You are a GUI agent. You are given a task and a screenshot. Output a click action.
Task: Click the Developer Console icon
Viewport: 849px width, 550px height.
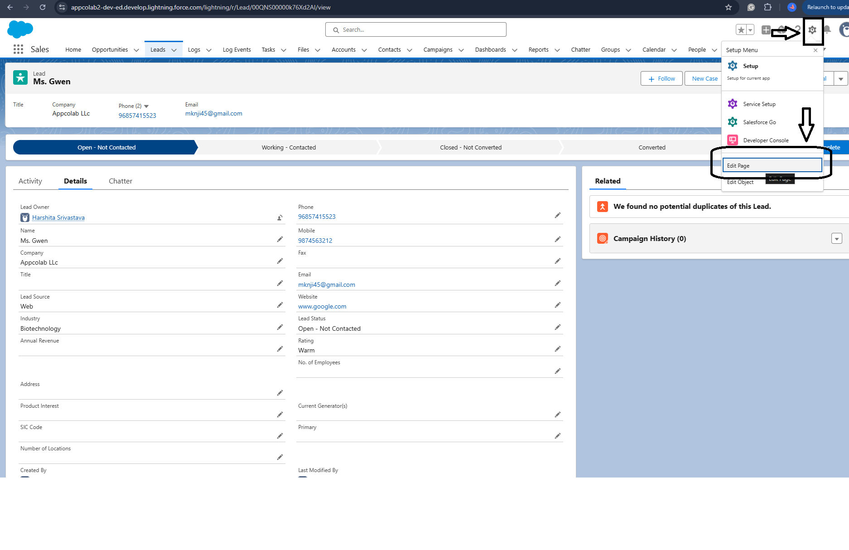733,140
